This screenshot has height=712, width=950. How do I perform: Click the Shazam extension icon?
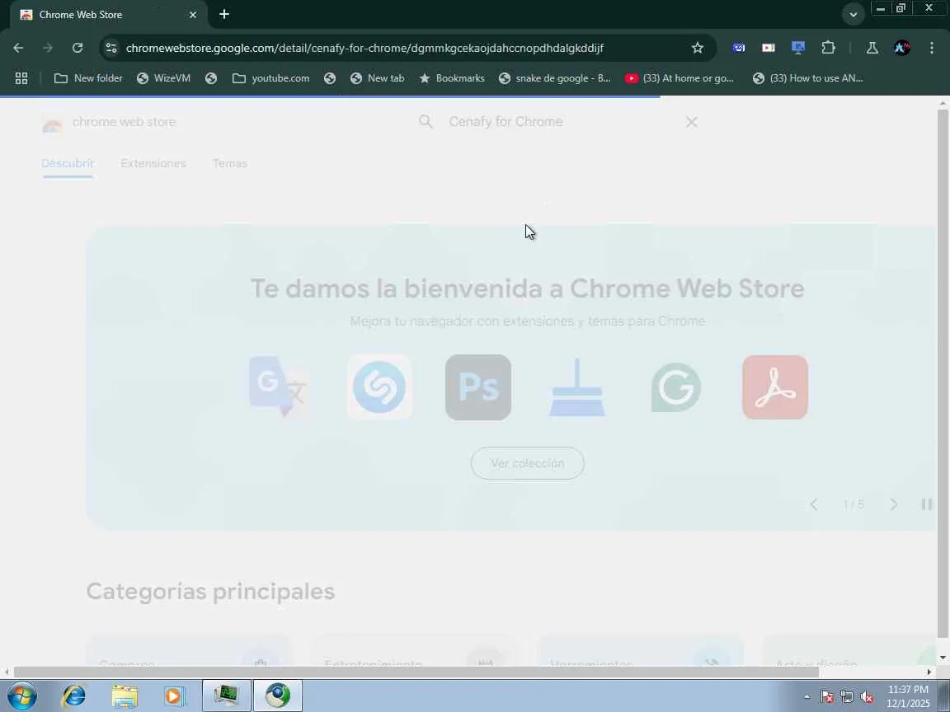coord(379,386)
